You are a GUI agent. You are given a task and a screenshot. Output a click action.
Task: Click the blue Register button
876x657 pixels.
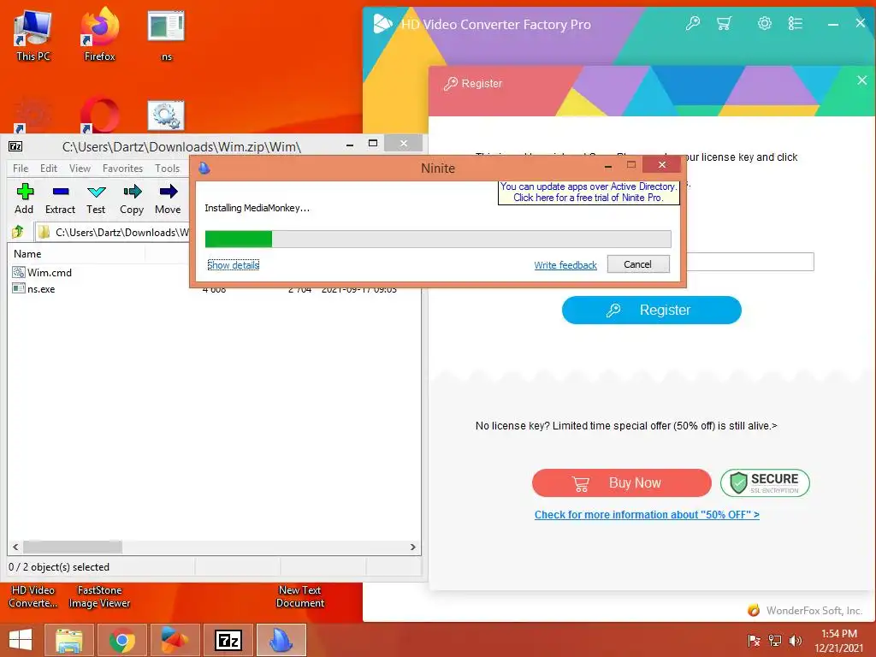pos(651,310)
